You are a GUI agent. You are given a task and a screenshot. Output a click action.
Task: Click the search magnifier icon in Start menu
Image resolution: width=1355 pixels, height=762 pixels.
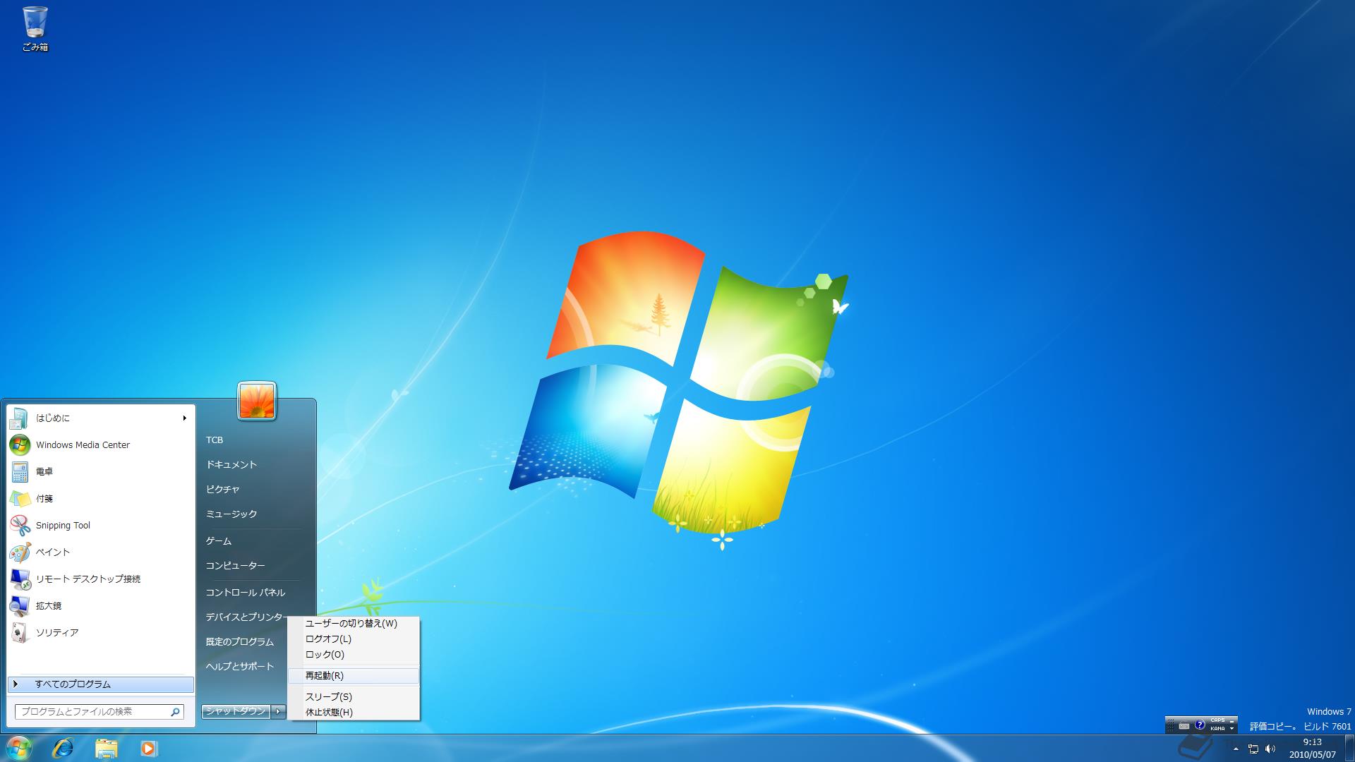(175, 712)
